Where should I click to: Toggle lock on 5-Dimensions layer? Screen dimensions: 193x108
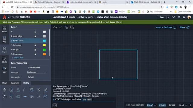(x=35, y=54)
